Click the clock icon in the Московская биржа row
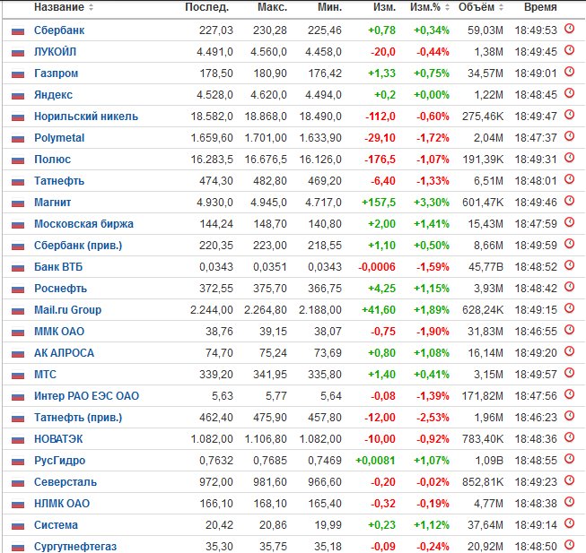The height and width of the screenshot is (553, 586). [x=569, y=222]
